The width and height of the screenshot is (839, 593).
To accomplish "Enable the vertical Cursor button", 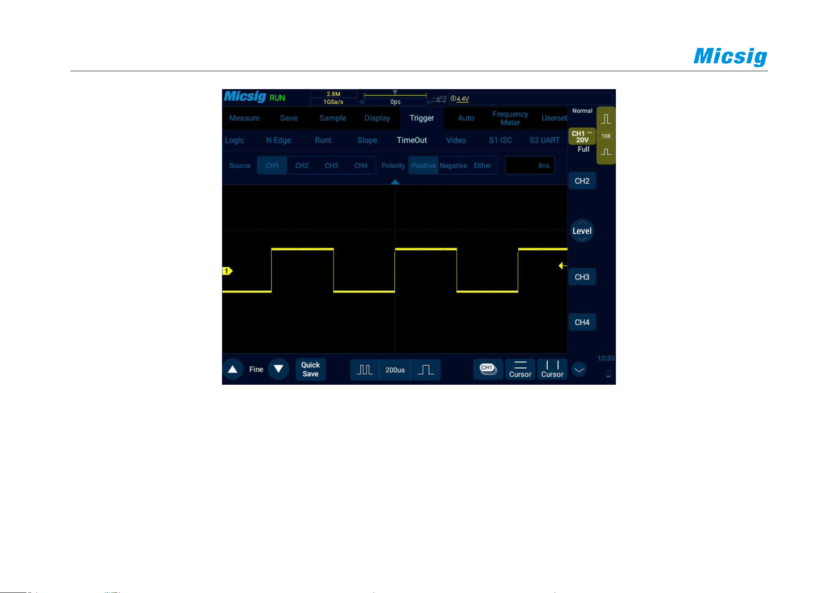I will coord(552,370).
